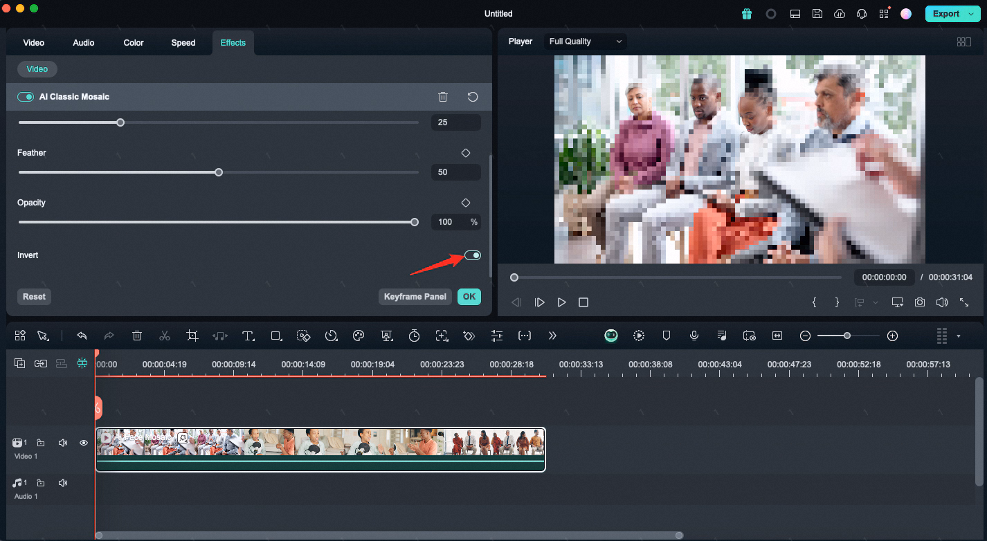Screen dimensions: 987x541
Task: Enter fullscreen player via arrows icon
Action: pyautogui.click(x=964, y=302)
